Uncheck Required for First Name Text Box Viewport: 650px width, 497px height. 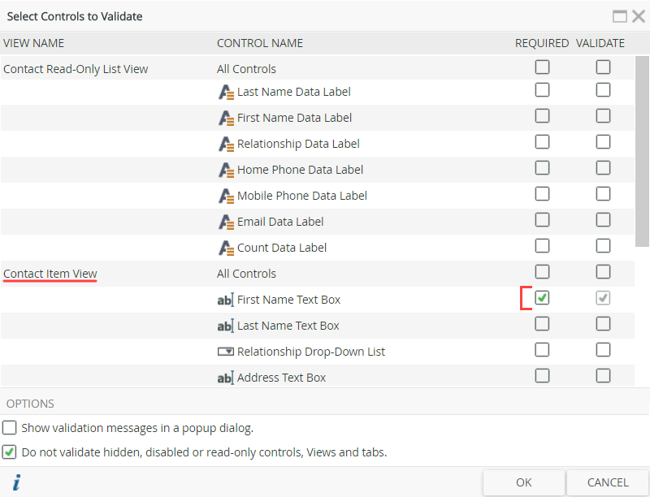tap(542, 298)
